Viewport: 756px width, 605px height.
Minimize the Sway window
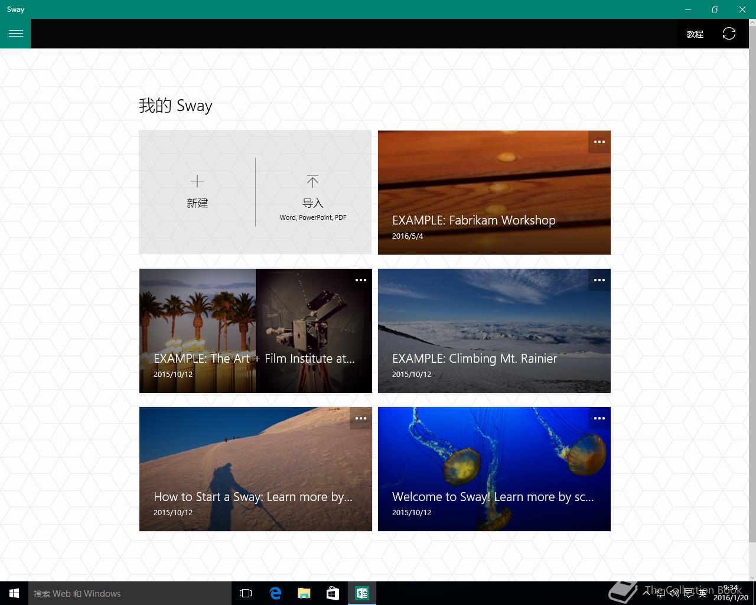click(688, 9)
